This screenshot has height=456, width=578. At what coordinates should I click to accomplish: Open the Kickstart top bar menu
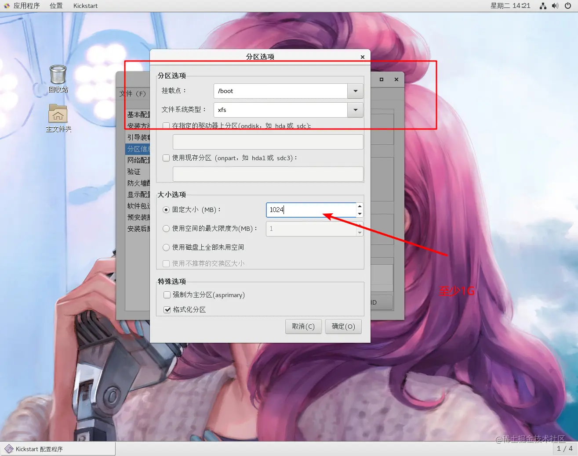click(85, 6)
